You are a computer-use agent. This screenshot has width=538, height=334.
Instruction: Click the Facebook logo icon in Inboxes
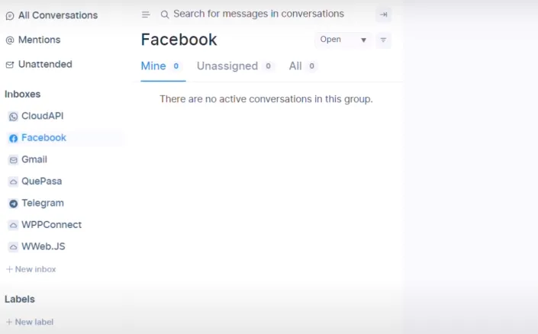(x=13, y=138)
